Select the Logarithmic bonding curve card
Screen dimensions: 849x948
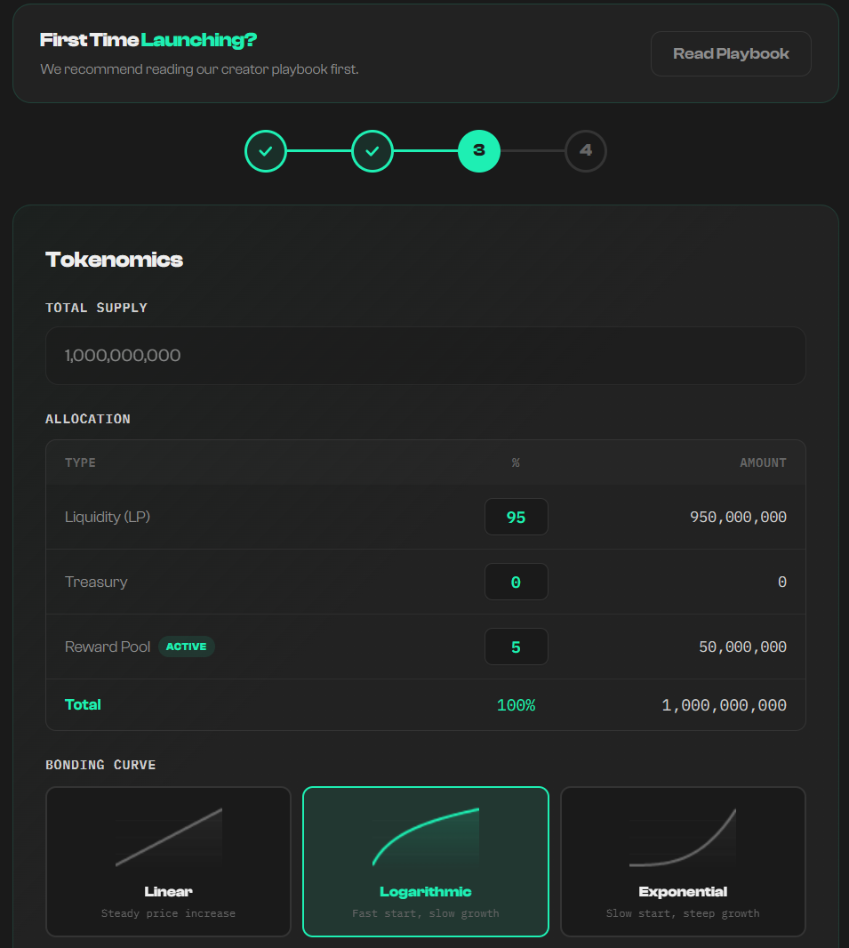(x=426, y=861)
